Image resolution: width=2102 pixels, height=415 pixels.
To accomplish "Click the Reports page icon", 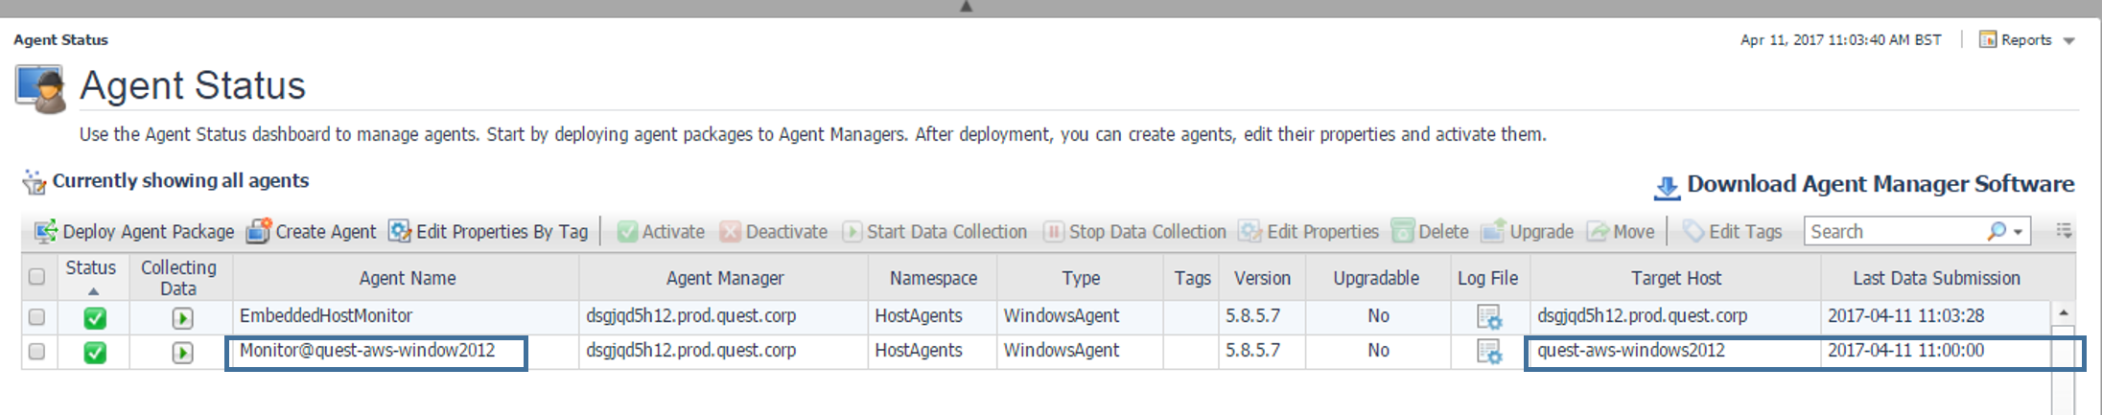I will click(x=1988, y=39).
